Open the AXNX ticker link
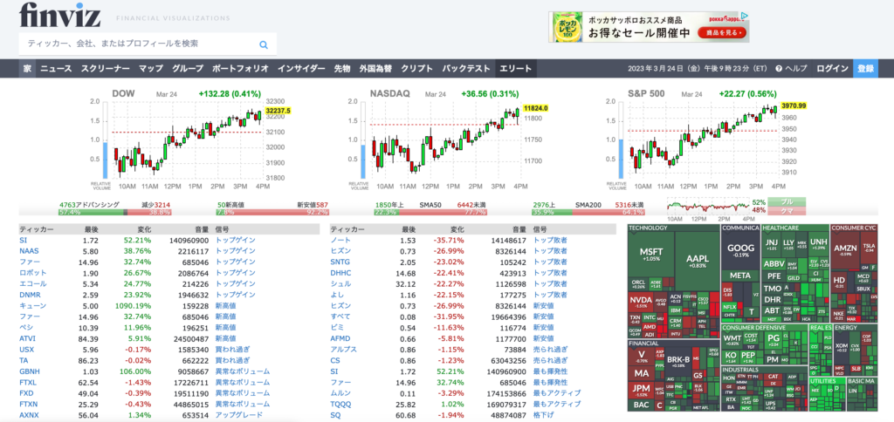Screen dimensions: 894x422 (29, 415)
